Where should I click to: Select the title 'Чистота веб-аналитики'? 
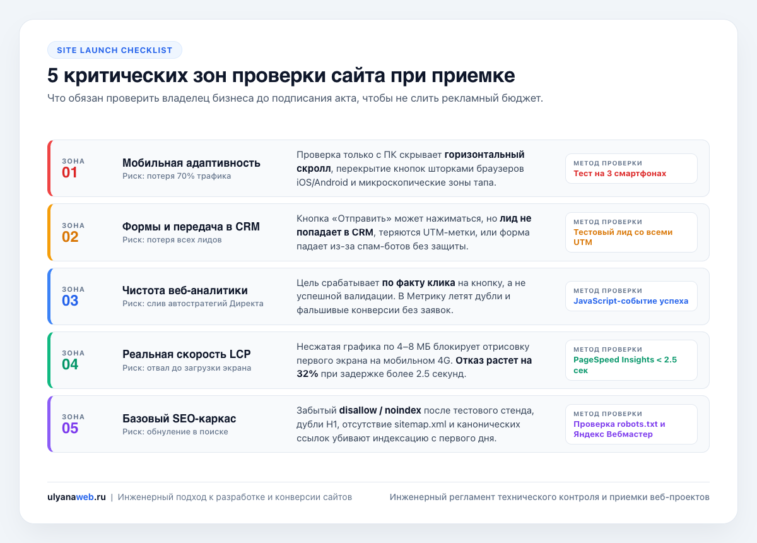185,290
